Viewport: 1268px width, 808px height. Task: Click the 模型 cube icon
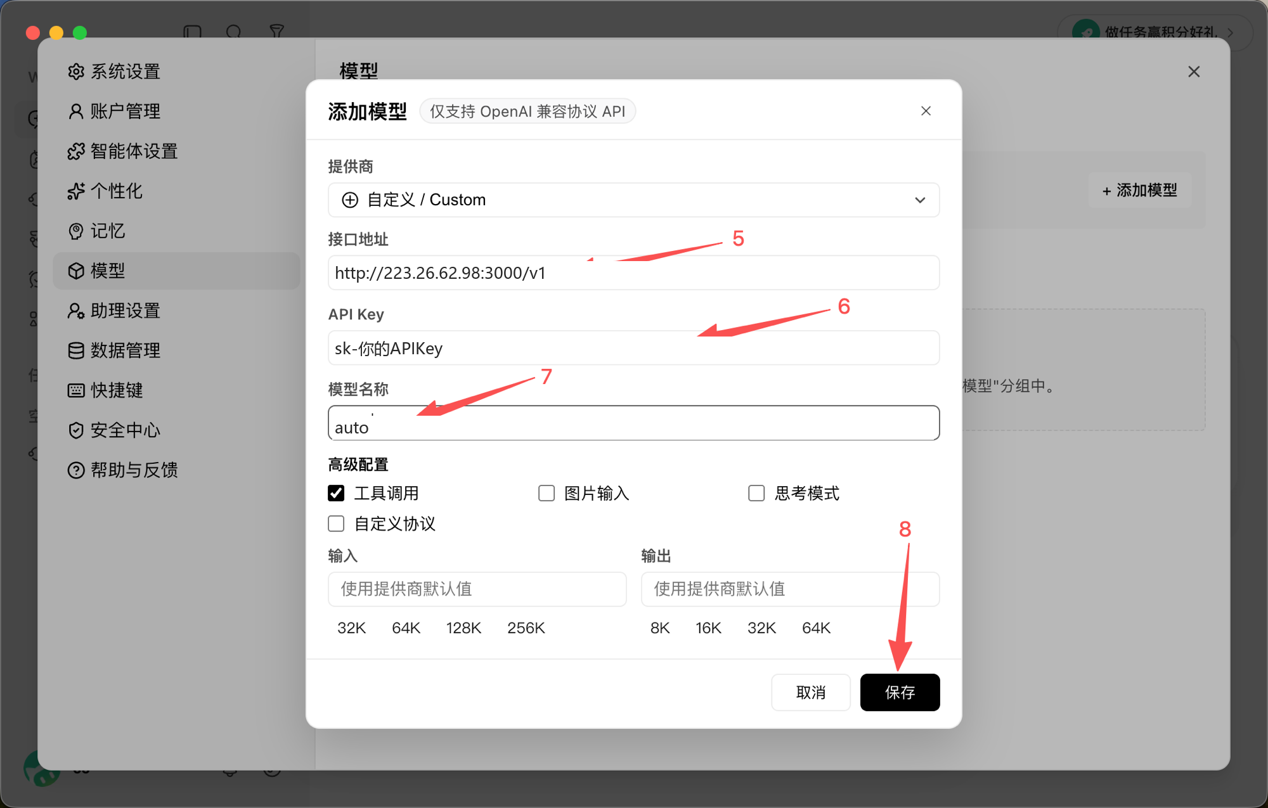(76, 271)
